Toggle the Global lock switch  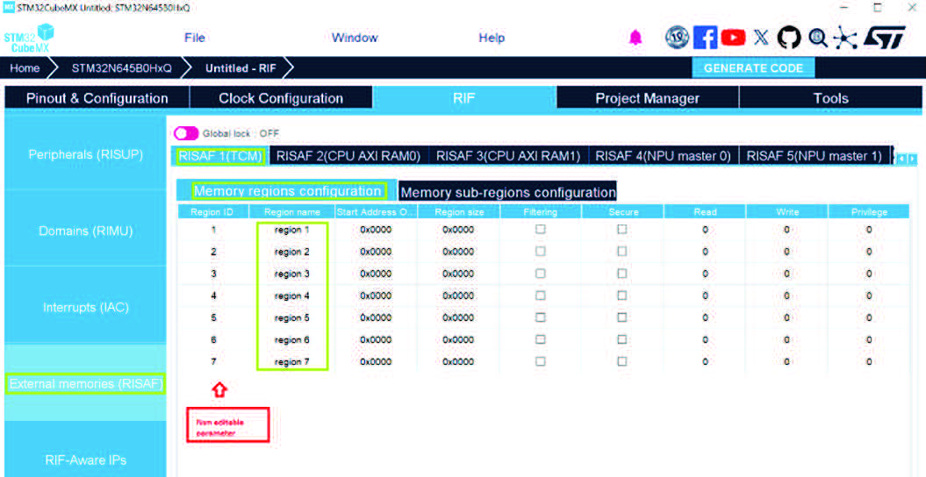(186, 133)
